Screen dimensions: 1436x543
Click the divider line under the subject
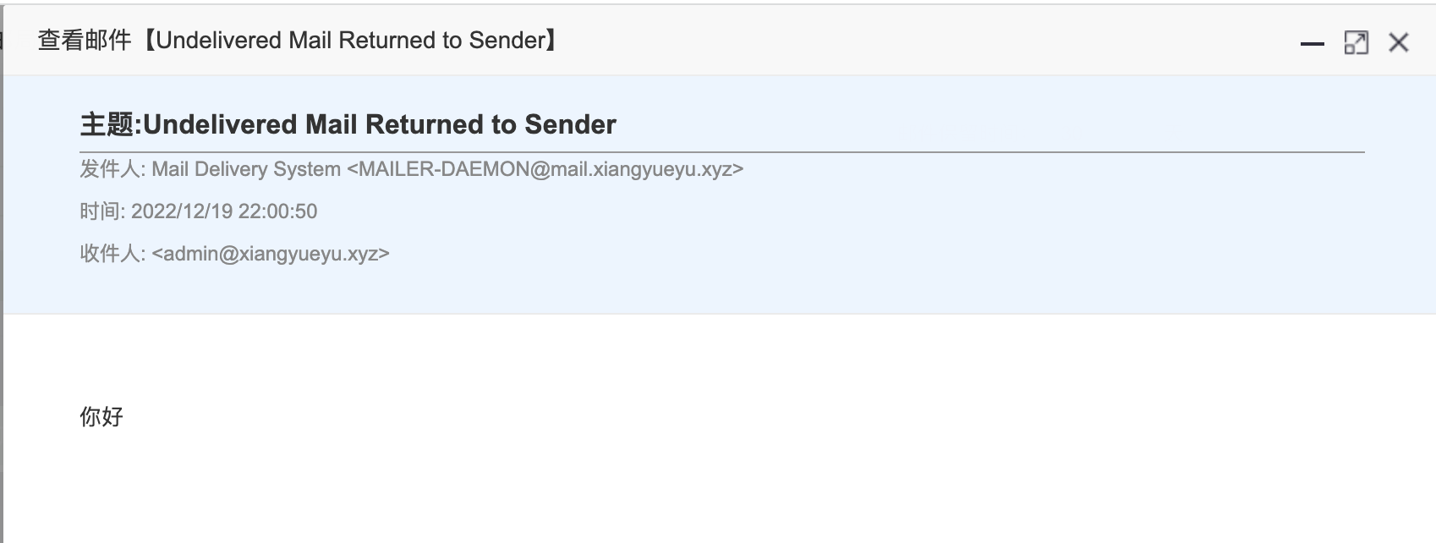click(722, 152)
